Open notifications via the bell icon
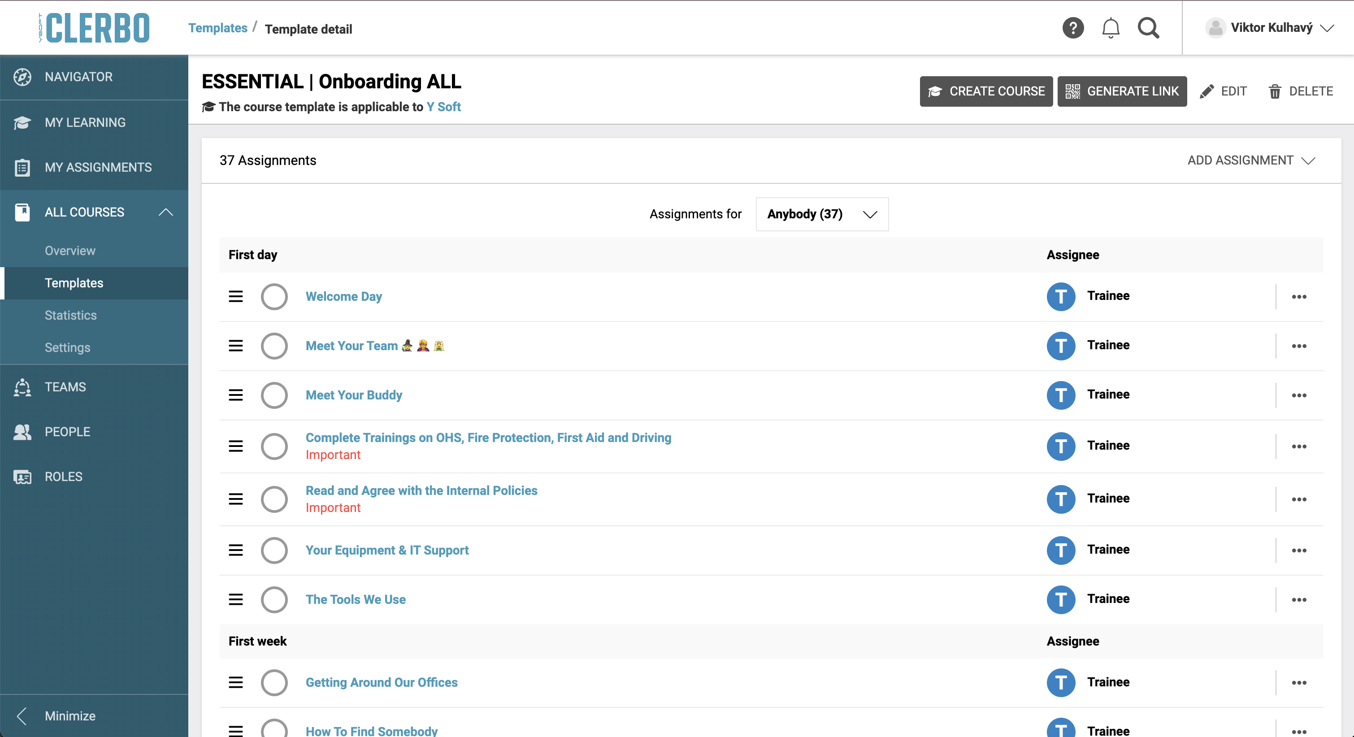The image size is (1354, 737). [1110, 28]
